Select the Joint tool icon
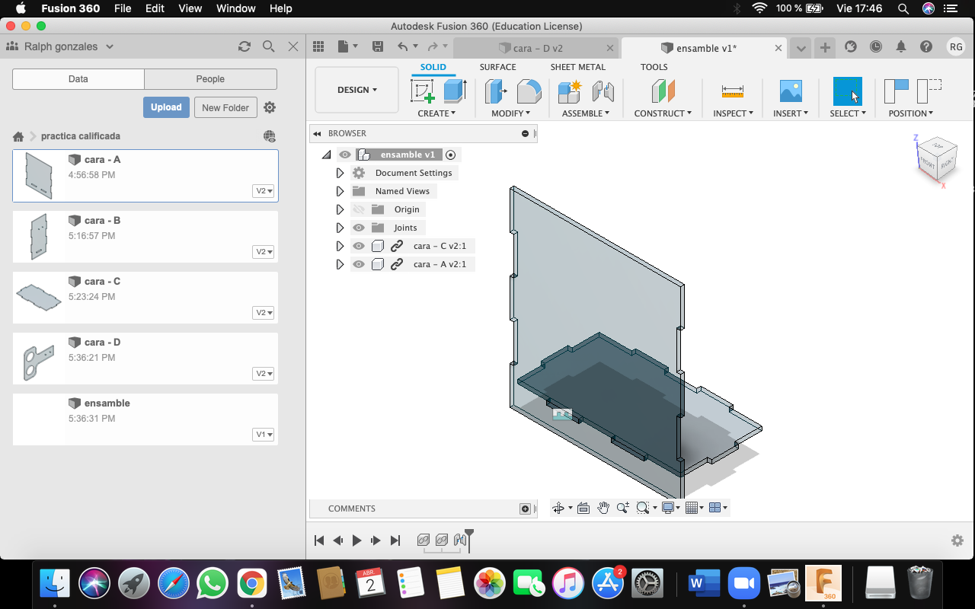 point(603,91)
